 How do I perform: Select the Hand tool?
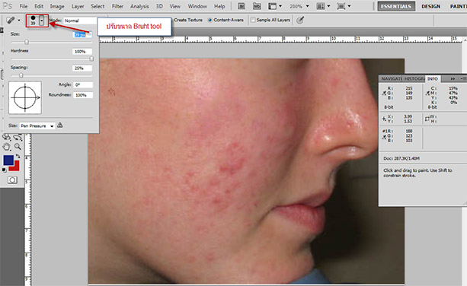7,147
